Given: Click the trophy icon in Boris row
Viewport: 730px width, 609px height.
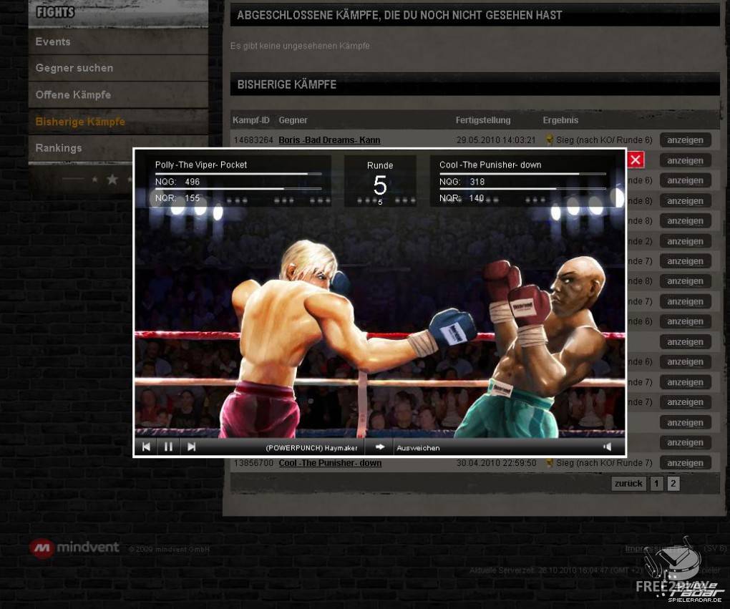Looking at the screenshot, I should pos(550,140).
